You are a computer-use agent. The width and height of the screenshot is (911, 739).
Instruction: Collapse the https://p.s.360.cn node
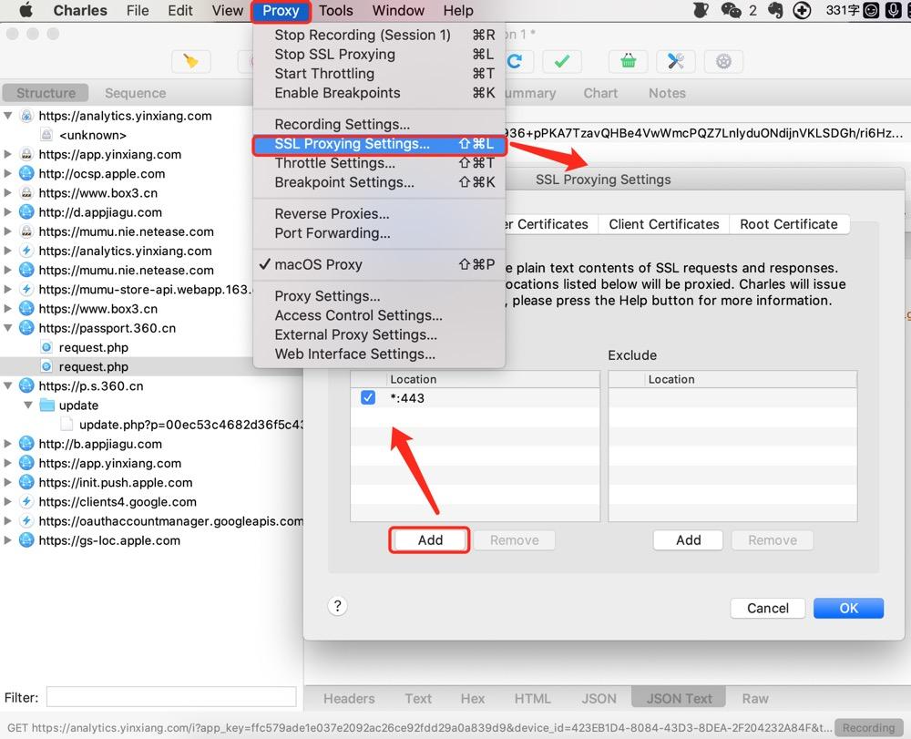pos(7,385)
